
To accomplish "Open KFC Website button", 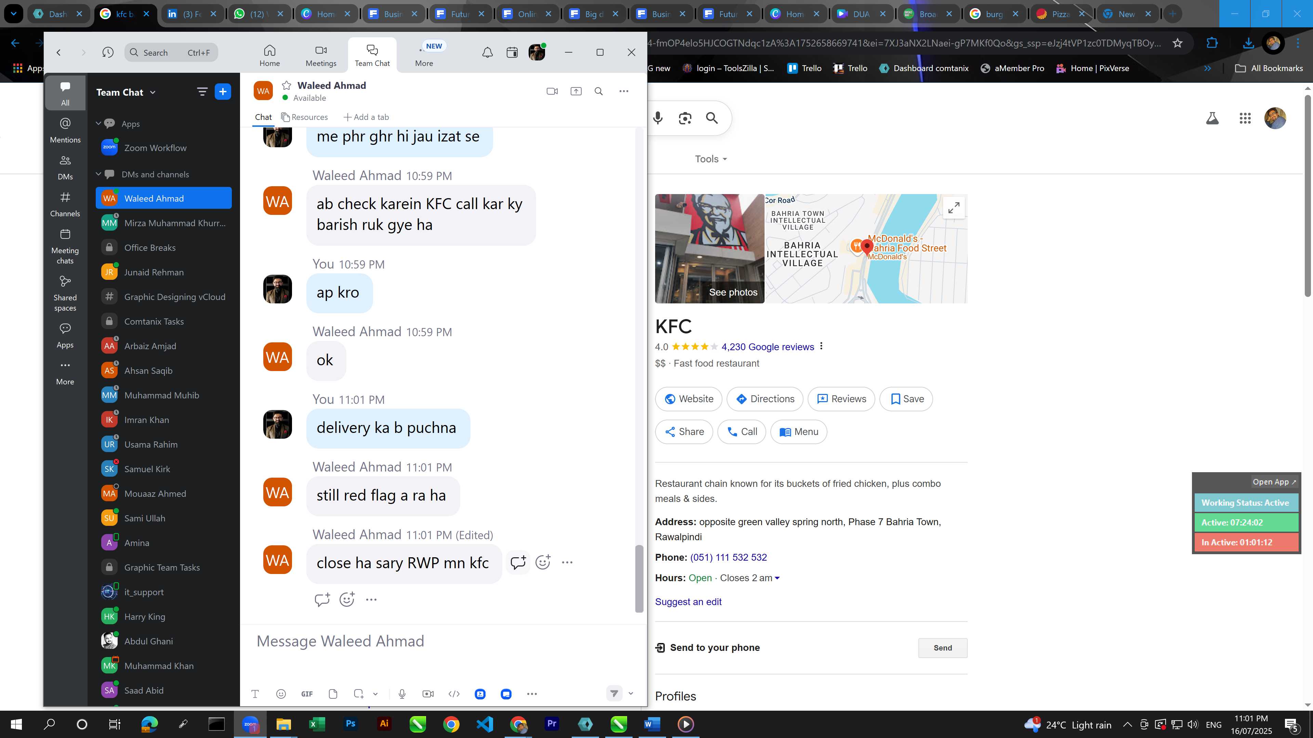I will pos(688,399).
